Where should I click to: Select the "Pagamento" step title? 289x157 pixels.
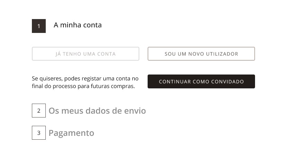[71, 133]
